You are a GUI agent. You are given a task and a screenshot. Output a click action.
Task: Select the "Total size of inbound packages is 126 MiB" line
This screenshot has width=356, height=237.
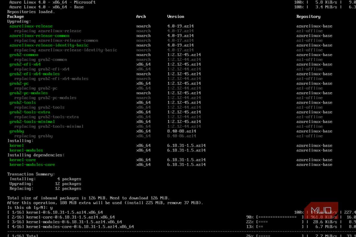(x=88, y=198)
